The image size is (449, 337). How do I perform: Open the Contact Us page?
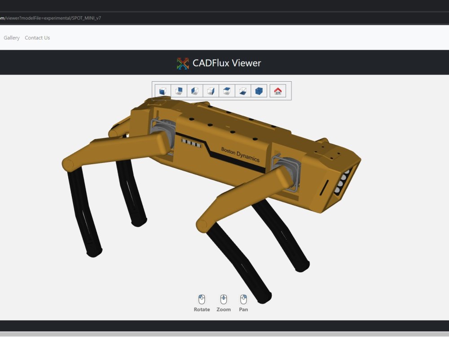[37, 38]
